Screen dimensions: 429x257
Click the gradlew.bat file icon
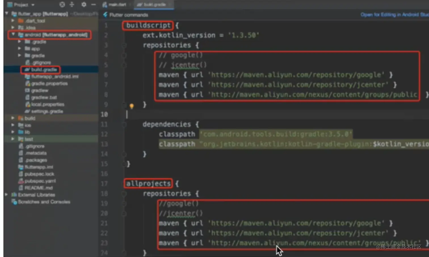pos(28,97)
